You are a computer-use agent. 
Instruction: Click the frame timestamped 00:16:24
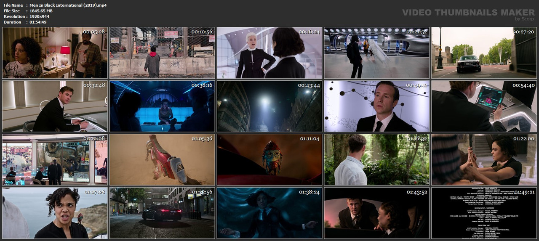coord(269,53)
